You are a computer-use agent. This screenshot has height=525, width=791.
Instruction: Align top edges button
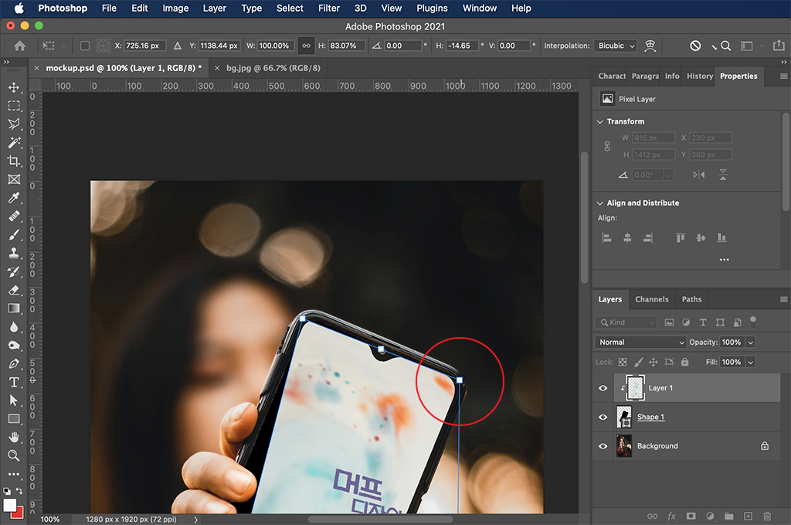[x=681, y=237]
